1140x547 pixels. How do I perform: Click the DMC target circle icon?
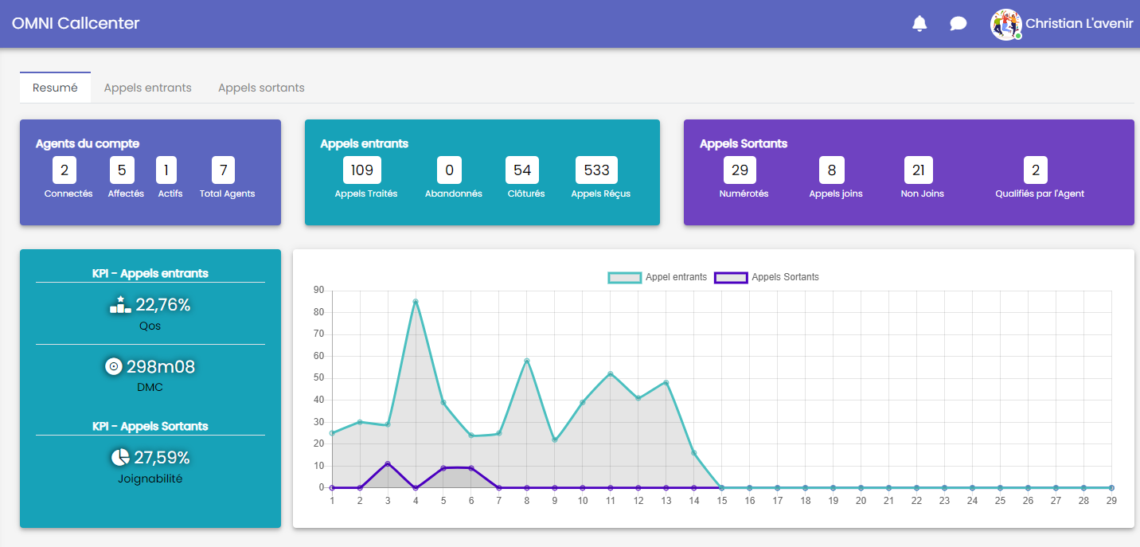point(114,366)
